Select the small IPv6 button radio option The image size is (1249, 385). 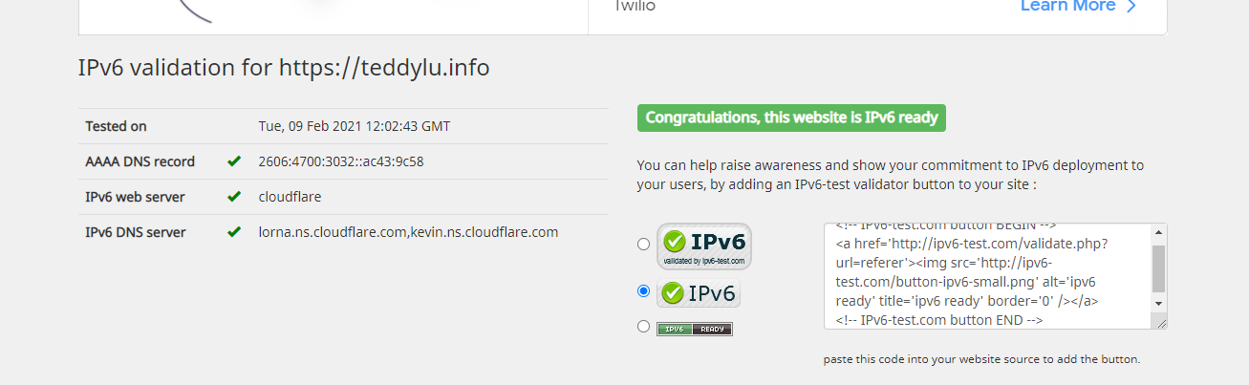643,291
